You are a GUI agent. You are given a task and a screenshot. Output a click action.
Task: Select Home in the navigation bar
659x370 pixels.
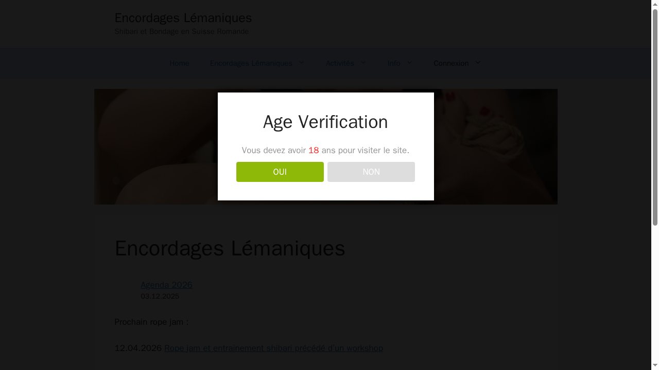point(179,63)
